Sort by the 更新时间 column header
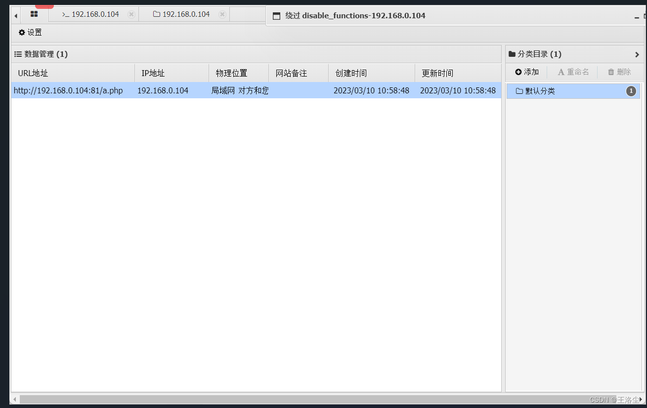Viewport: 647px width, 408px height. click(458, 73)
